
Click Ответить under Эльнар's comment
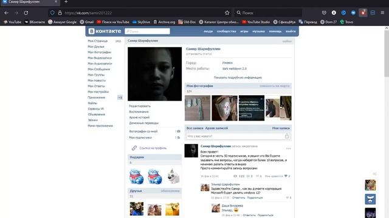point(238,198)
